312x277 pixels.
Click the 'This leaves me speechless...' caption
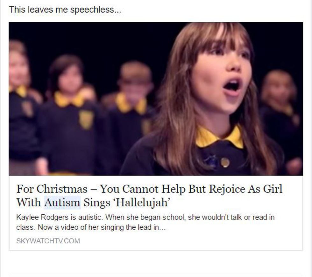pyautogui.click(x=65, y=10)
